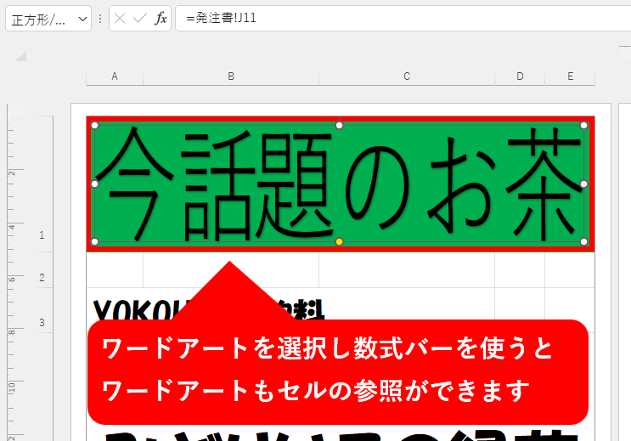The height and width of the screenshot is (441, 631).
Task: Click the three-dot handle beside the Name Box
Action: [100, 19]
